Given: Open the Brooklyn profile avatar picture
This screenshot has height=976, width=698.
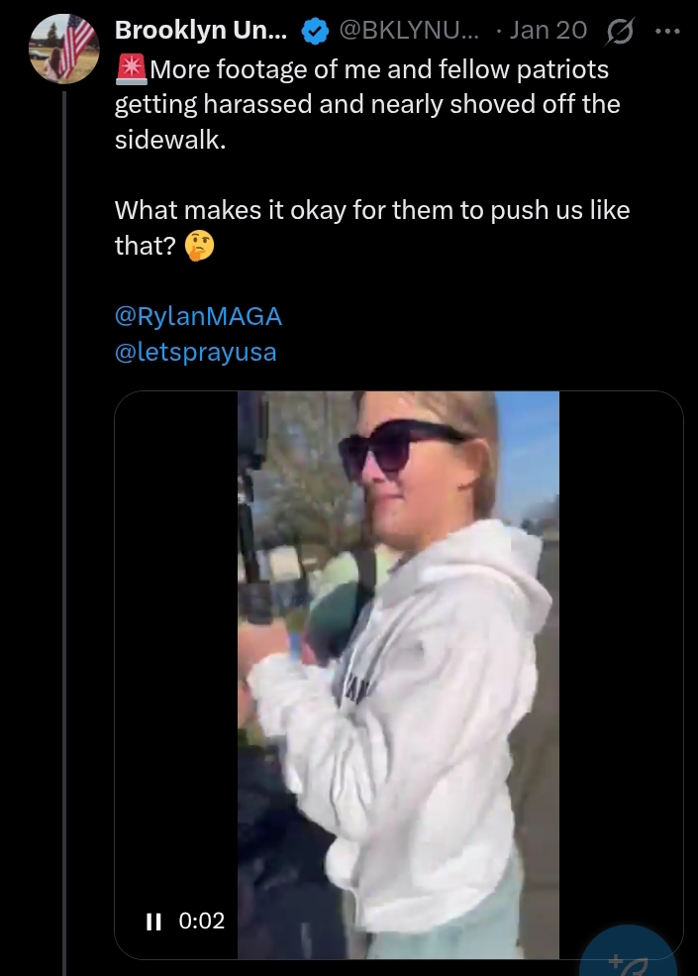Looking at the screenshot, I should click(63, 47).
